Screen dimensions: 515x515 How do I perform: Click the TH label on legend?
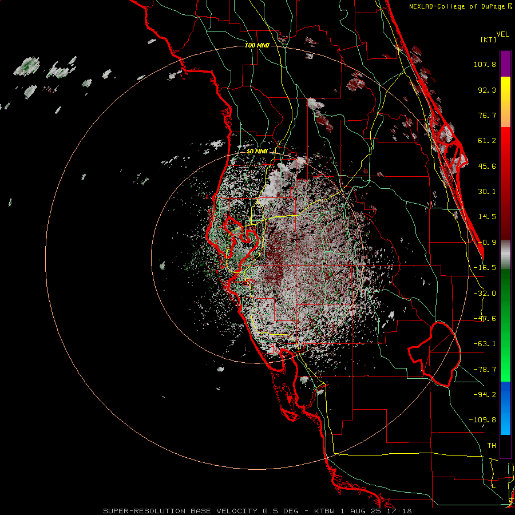pyautogui.click(x=492, y=446)
